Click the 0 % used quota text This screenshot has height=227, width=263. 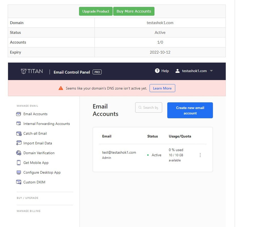[x=176, y=150]
